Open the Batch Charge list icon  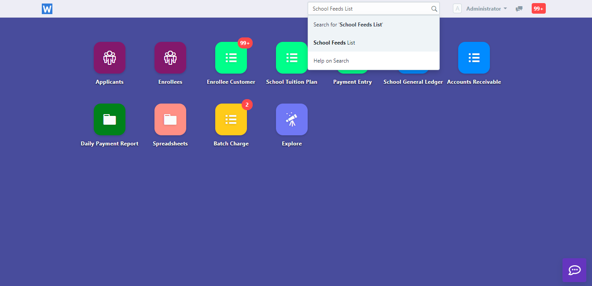[x=231, y=119]
